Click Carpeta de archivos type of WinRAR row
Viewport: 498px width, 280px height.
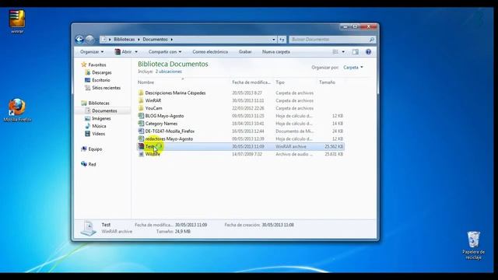(294, 100)
